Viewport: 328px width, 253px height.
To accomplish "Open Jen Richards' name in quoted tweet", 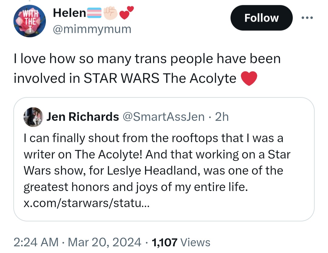I will [83, 117].
